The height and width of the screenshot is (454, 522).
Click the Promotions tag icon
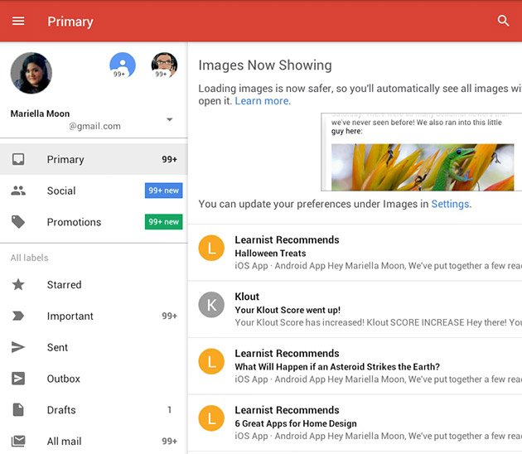[18, 222]
